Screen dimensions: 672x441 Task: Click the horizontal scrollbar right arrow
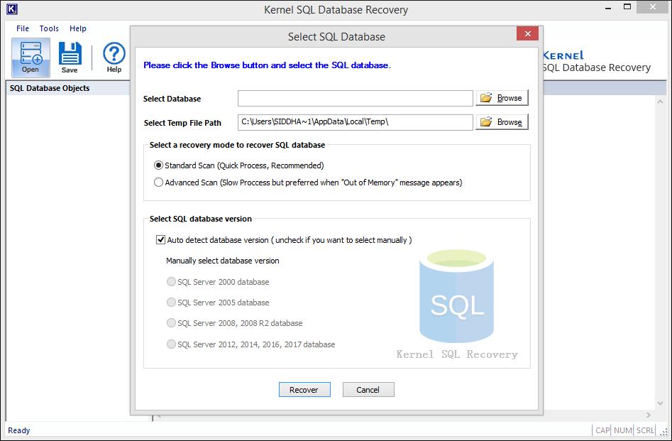(x=649, y=415)
